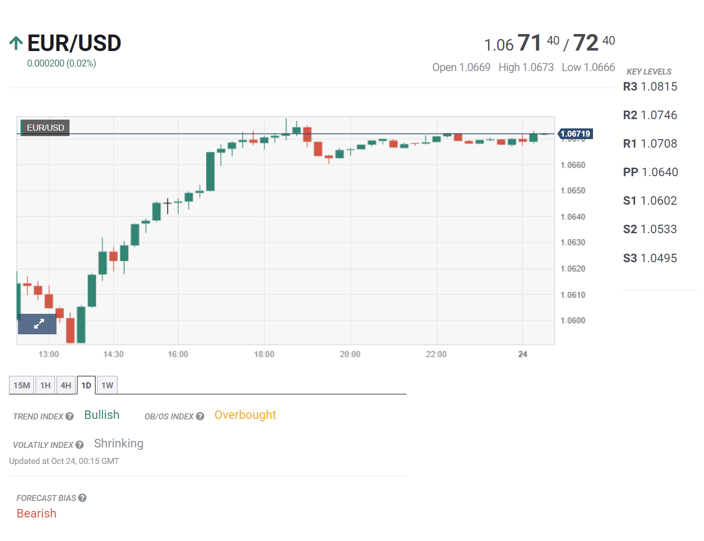704x541 pixels.
Task: Click the Bearish forecast bias value
Action: (x=36, y=513)
